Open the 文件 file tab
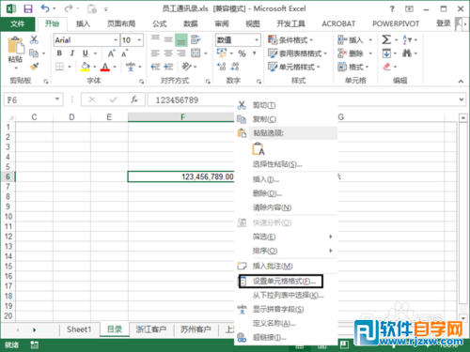This screenshot has height=352, width=470. [18, 23]
